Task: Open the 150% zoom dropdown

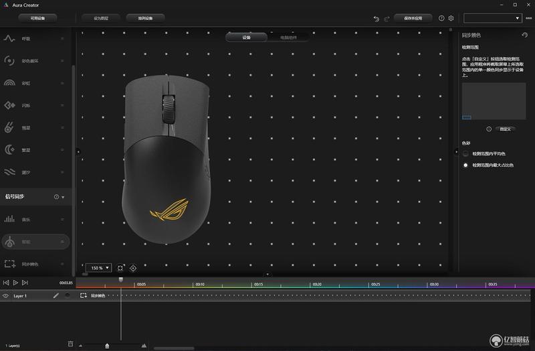Action: coord(98,268)
